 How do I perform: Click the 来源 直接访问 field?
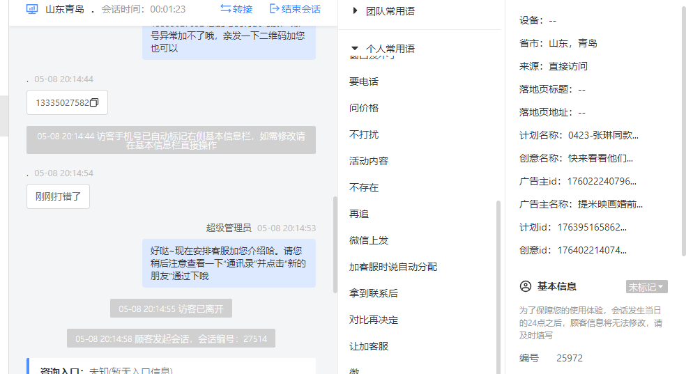coord(554,66)
